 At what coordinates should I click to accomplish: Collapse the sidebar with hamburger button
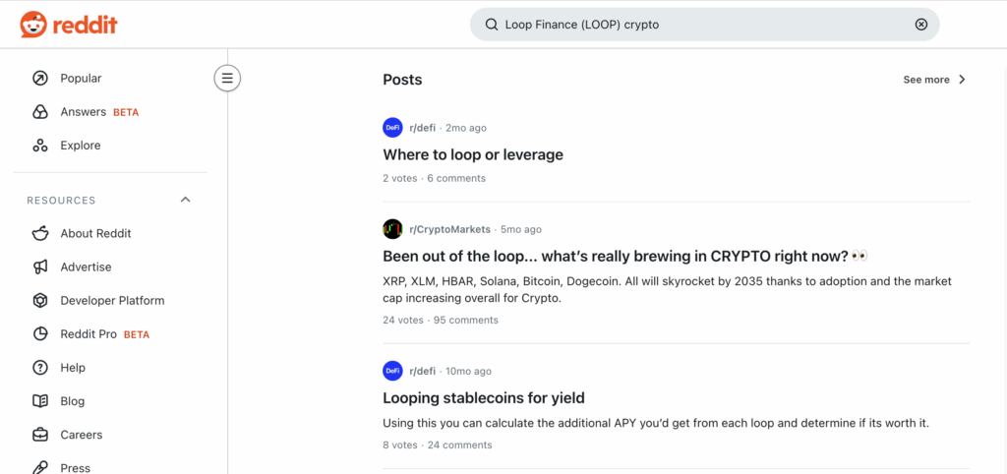[x=227, y=78]
